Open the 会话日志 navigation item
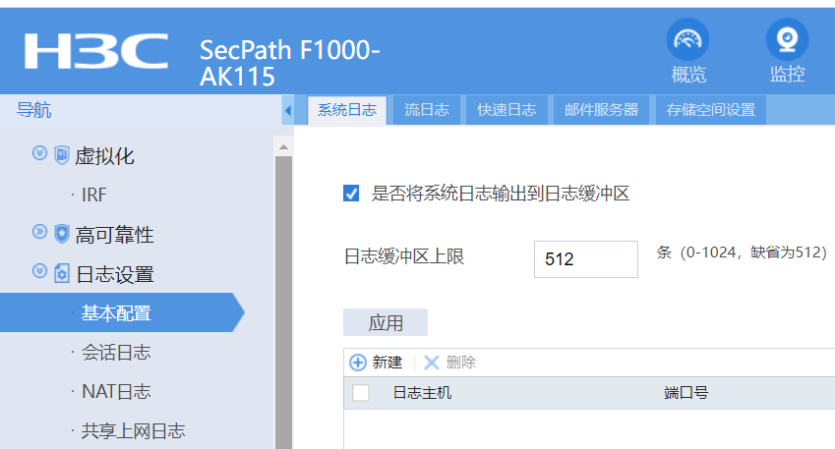 116,352
